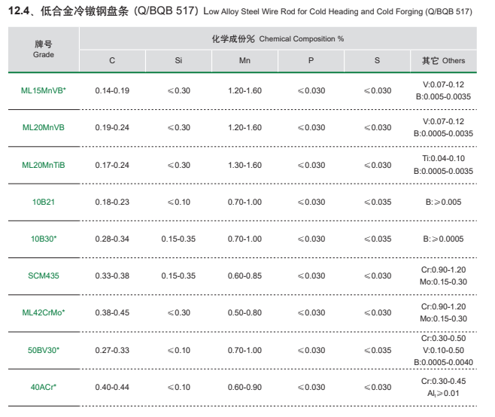Viewport: 495px width, 417px height.
Task: Click the Chemical Composition % header
Action: [278, 38]
